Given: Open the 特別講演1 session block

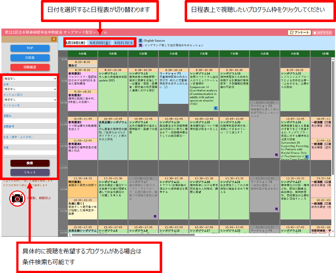Looking at the screenshot, I should pyautogui.click(x=83, y=187).
